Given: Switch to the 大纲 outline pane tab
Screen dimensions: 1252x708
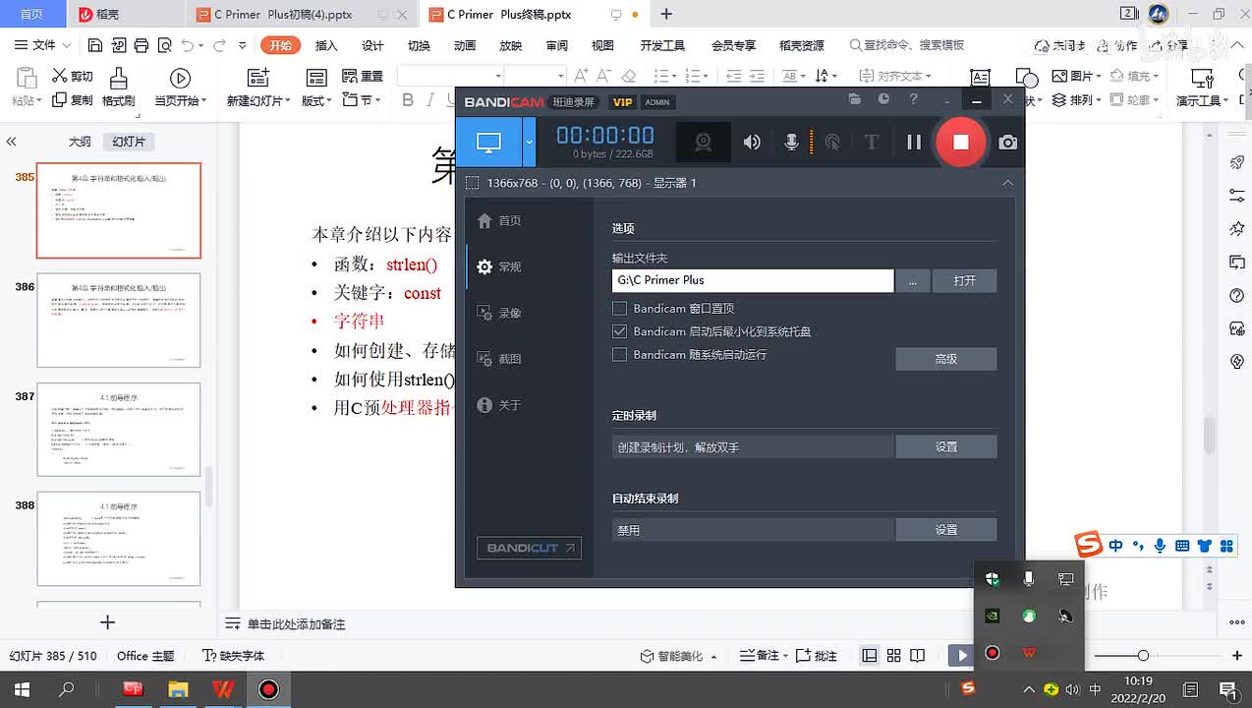Looking at the screenshot, I should pyautogui.click(x=80, y=142).
